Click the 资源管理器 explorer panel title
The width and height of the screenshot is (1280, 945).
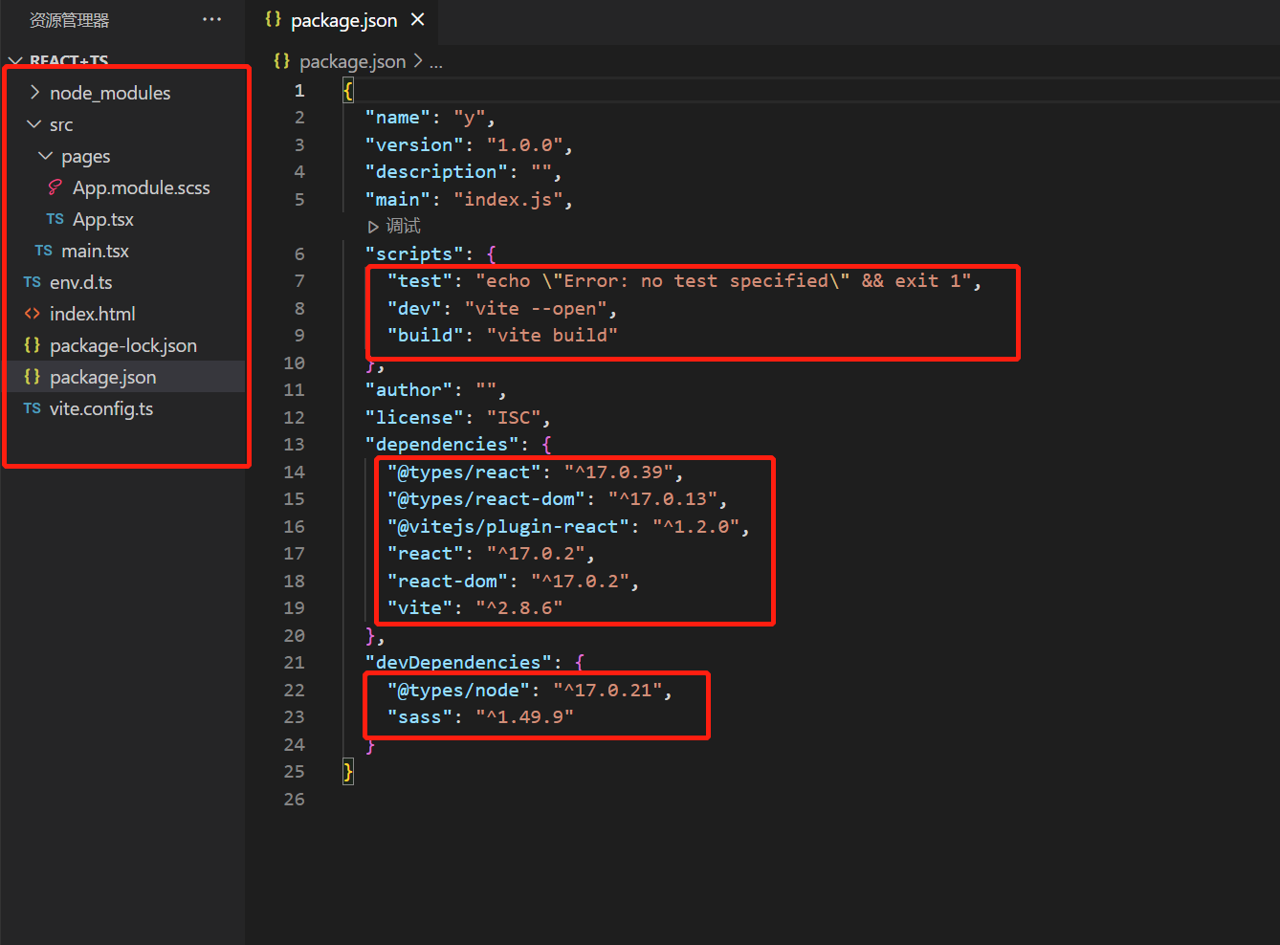point(70,20)
